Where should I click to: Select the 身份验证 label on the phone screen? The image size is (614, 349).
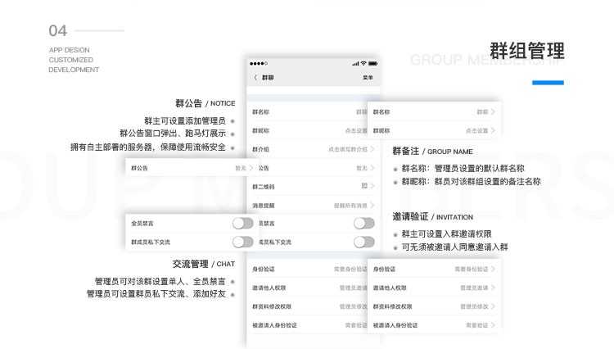click(263, 269)
